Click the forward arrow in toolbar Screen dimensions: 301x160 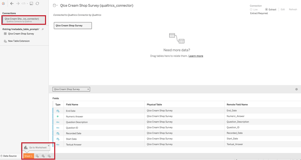(18, 4)
